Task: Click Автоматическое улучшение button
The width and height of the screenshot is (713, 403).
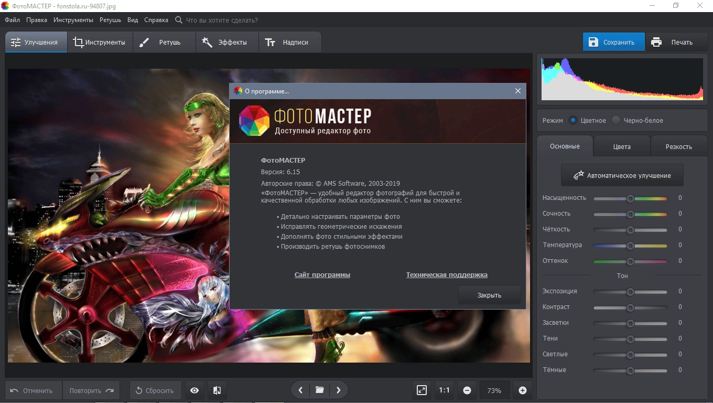Action: point(622,175)
